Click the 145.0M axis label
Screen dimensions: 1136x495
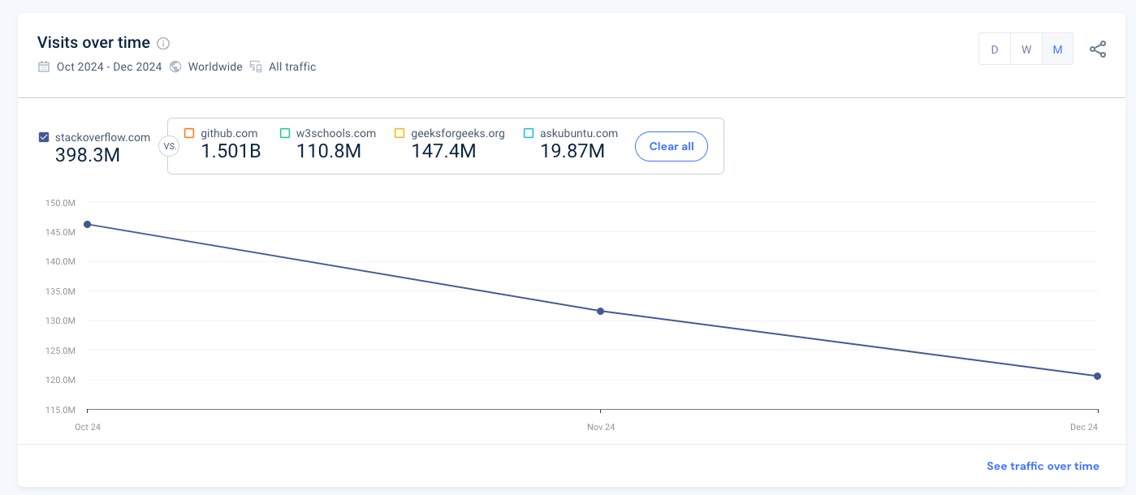pos(60,233)
